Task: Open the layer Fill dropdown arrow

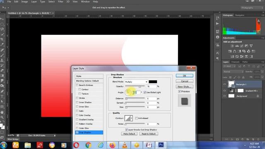Action: 262,77
